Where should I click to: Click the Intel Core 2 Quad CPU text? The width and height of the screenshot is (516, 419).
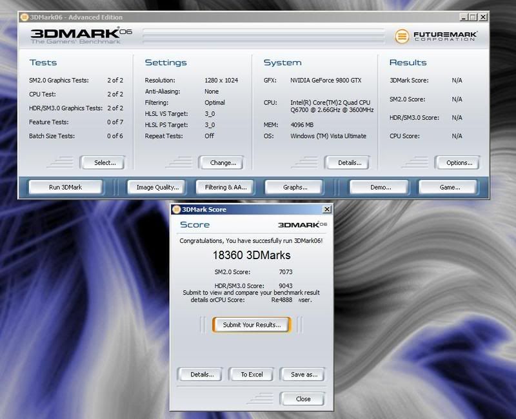[x=332, y=106]
